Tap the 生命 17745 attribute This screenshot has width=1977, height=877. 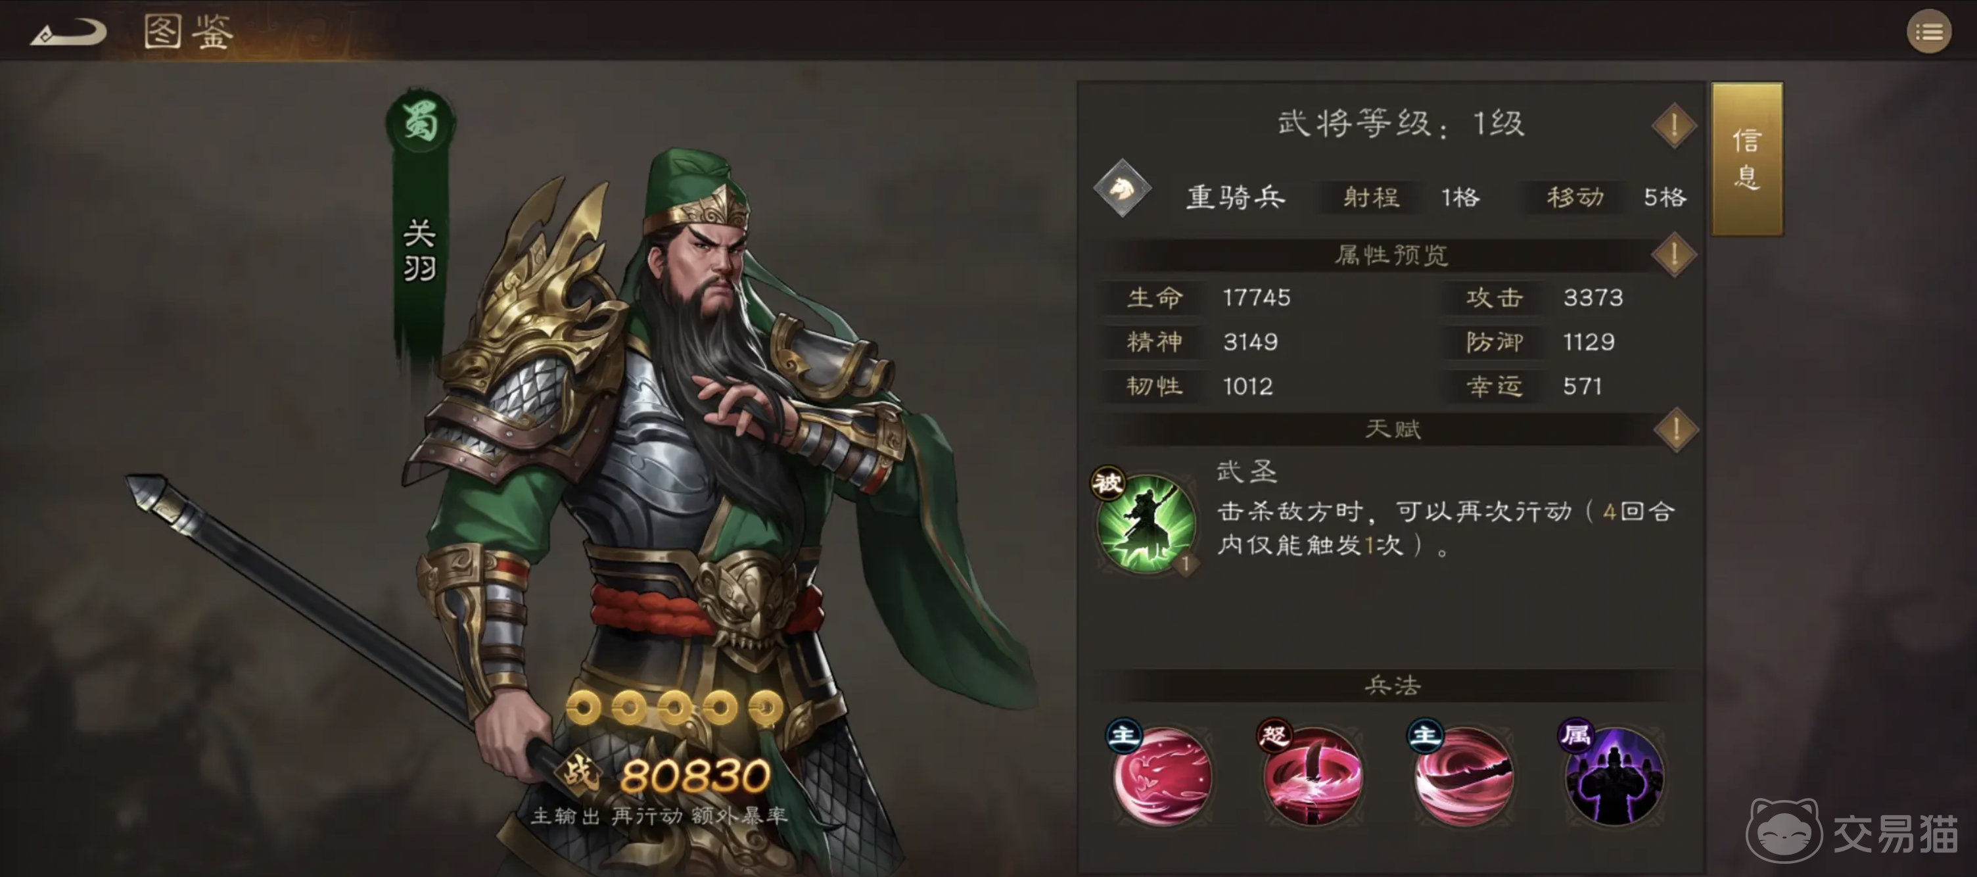pos(1208,298)
